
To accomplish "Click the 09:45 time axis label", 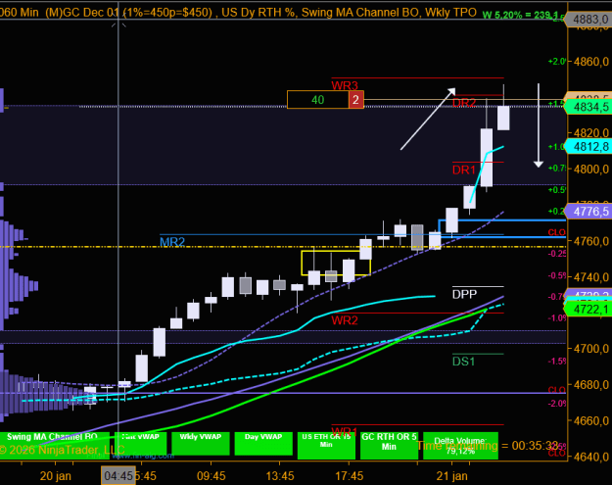I will [212, 476].
